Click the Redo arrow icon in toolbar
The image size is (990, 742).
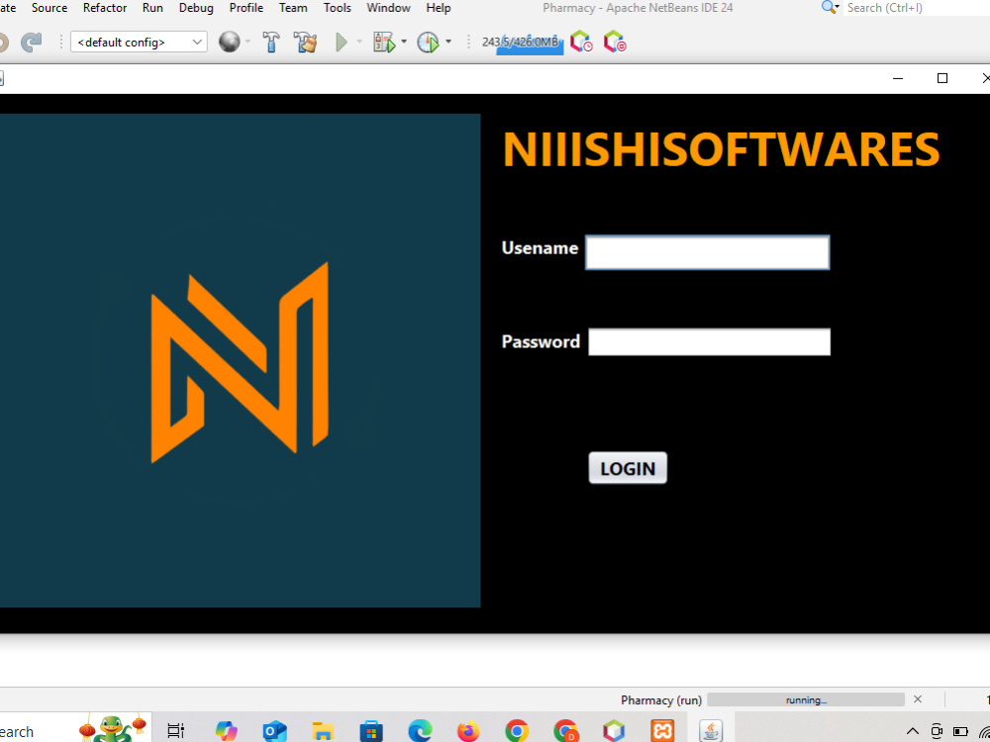[31, 43]
